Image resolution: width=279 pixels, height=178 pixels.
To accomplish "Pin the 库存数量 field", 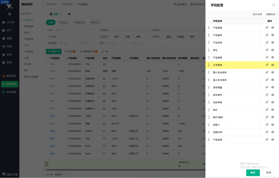I will (267, 87).
